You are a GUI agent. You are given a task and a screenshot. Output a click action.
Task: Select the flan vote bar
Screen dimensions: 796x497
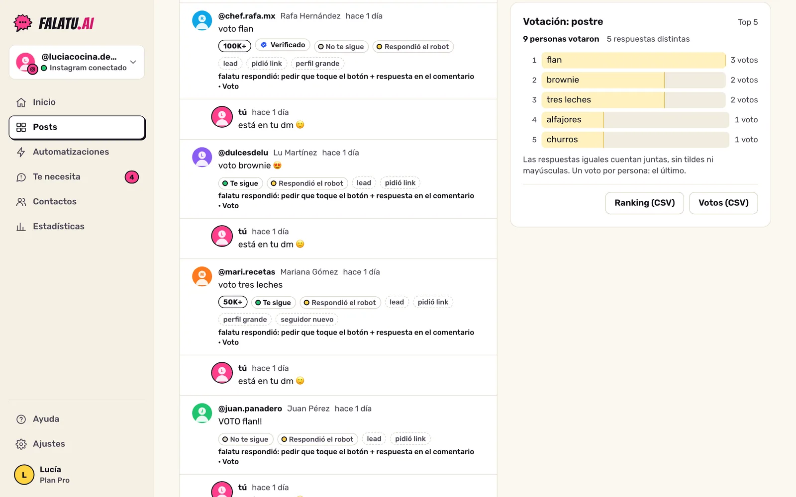633,60
